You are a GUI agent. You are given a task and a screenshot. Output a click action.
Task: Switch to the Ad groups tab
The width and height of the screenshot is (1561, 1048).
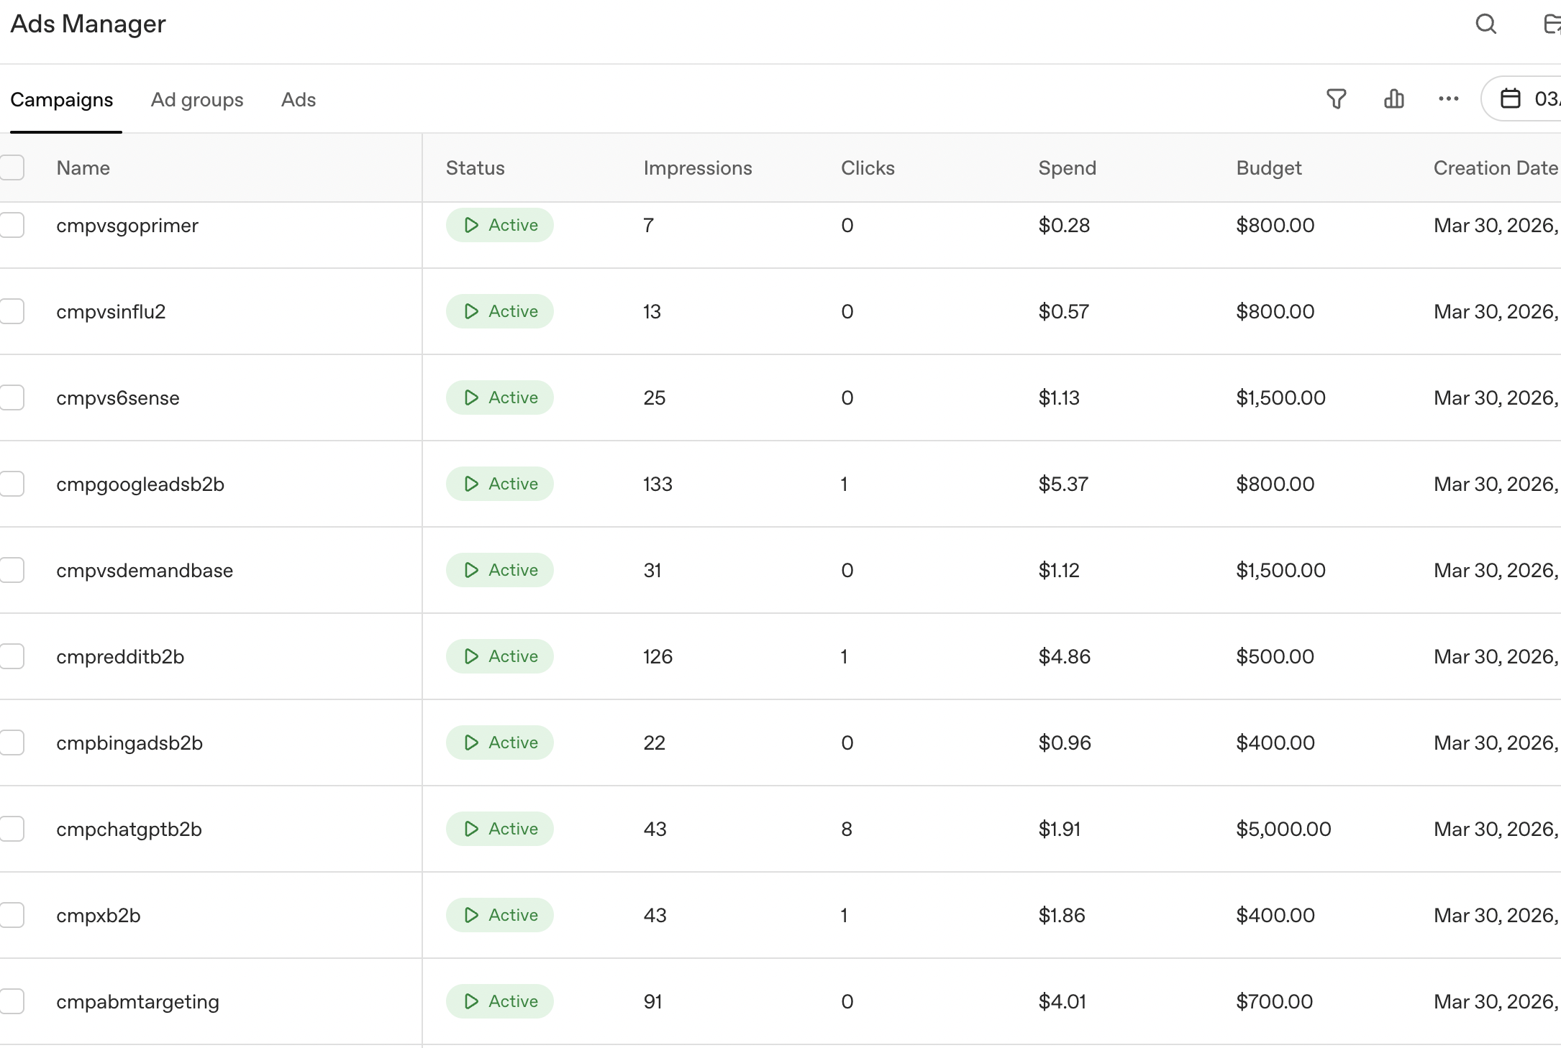pos(197,100)
